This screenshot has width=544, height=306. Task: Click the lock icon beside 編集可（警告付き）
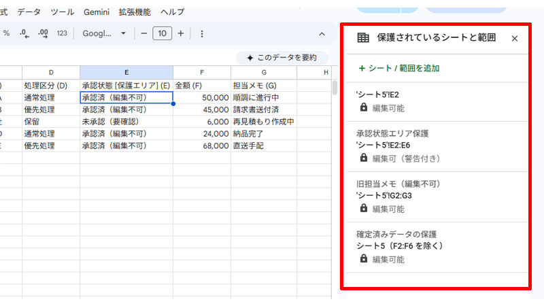click(364, 158)
